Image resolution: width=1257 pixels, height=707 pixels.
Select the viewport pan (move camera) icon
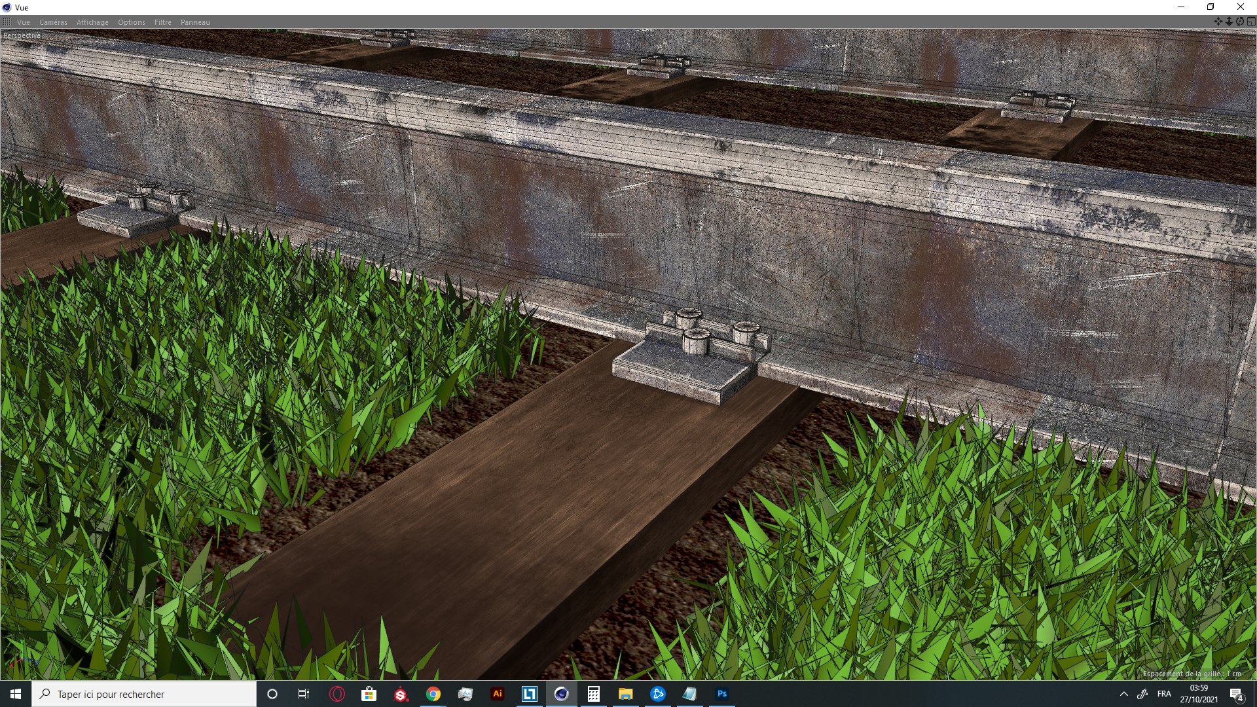1218,22
